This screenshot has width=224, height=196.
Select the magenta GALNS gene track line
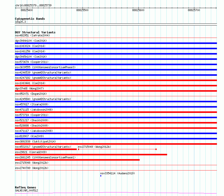point(116,193)
